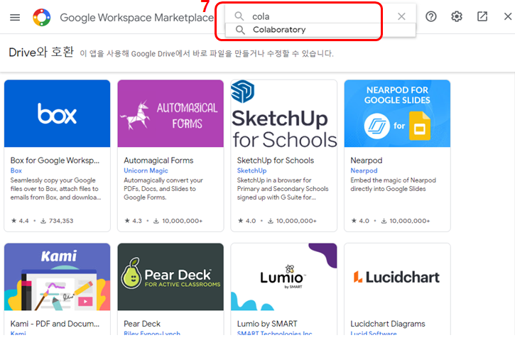
Task: Open the Kami app thumbnail
Action: click(57, 277)
